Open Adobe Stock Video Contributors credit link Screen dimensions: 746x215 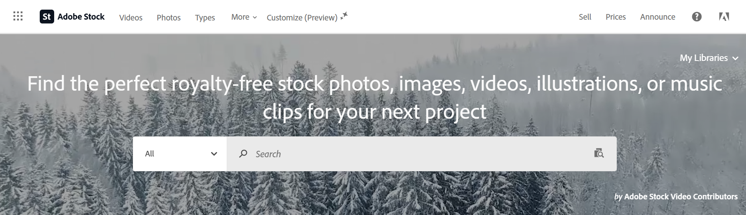681,197
